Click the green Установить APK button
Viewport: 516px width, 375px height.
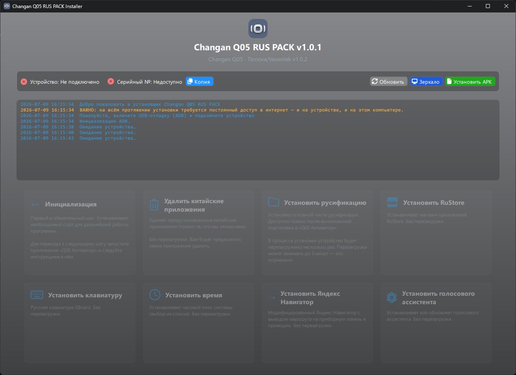coord(470,82)
